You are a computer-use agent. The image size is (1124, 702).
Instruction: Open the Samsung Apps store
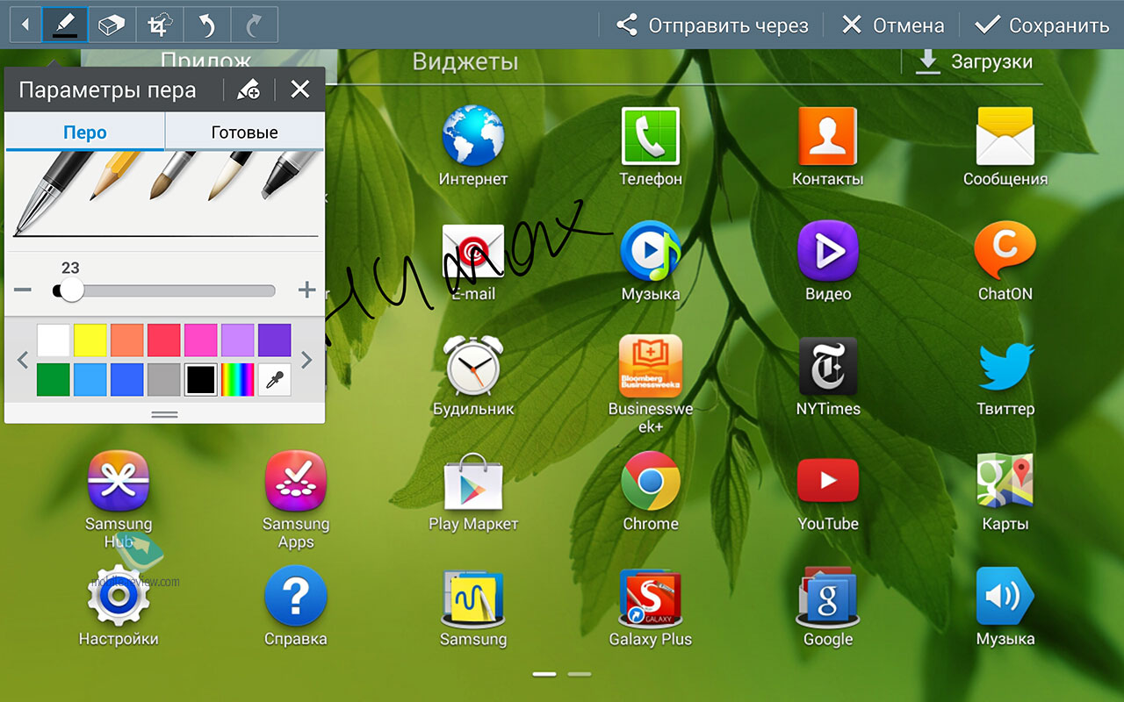point(296,499)
